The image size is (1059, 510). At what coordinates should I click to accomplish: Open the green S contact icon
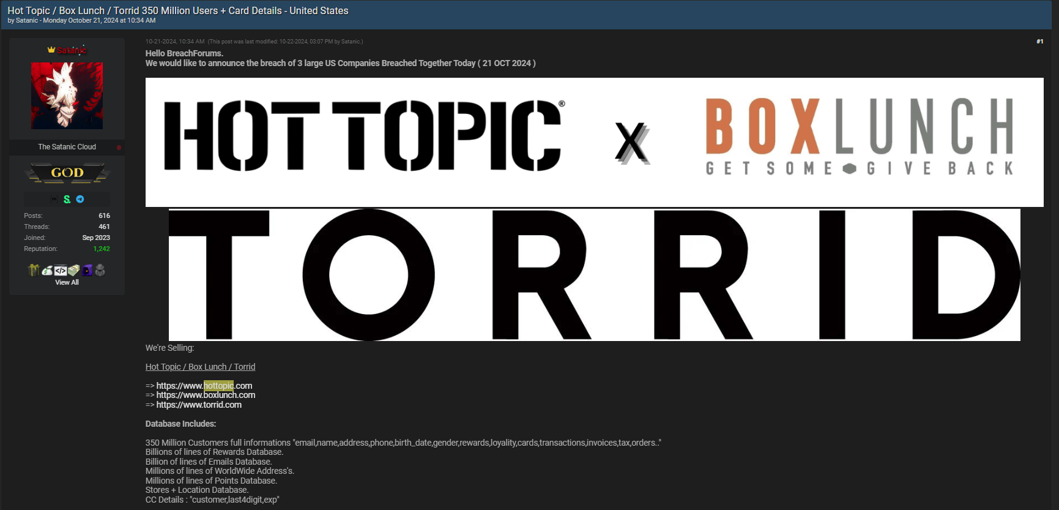(x=67, y=200)
